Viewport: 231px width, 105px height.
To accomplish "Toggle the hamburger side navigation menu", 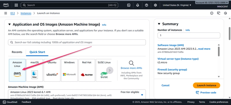I will click(x=5, y=13).
